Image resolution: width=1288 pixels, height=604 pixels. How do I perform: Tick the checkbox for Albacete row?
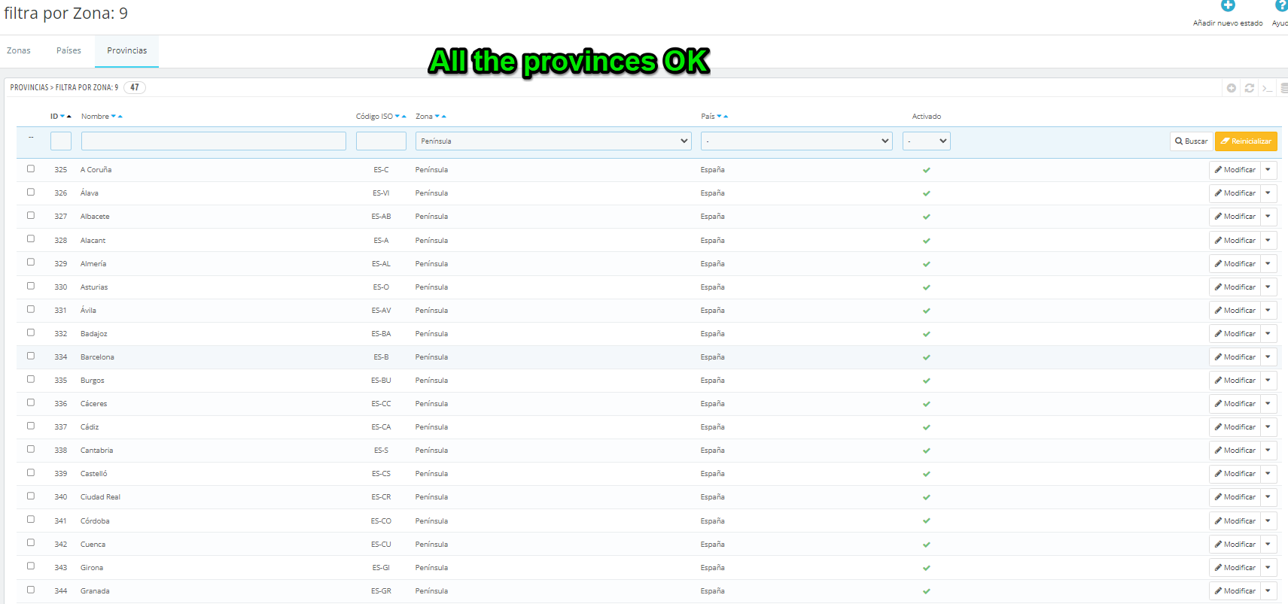tap(31, 215)
